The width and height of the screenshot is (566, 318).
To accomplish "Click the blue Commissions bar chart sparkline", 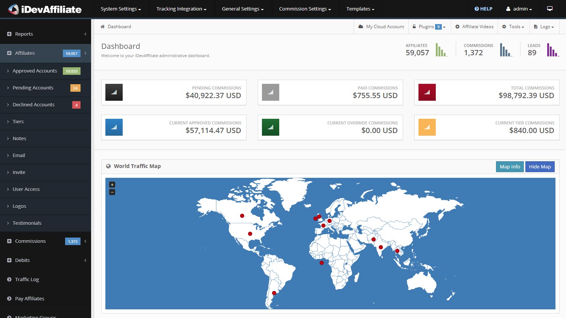I will pos(506,50).
